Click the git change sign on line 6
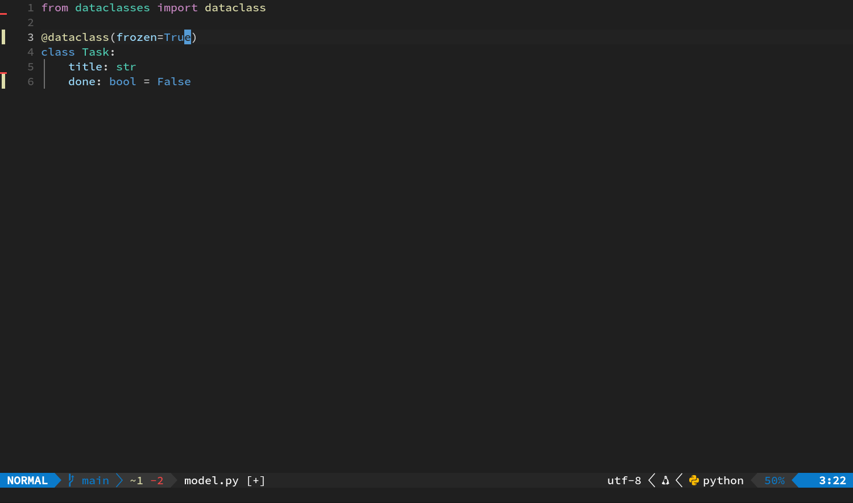853x503 pixels. (x=3, y=82)
